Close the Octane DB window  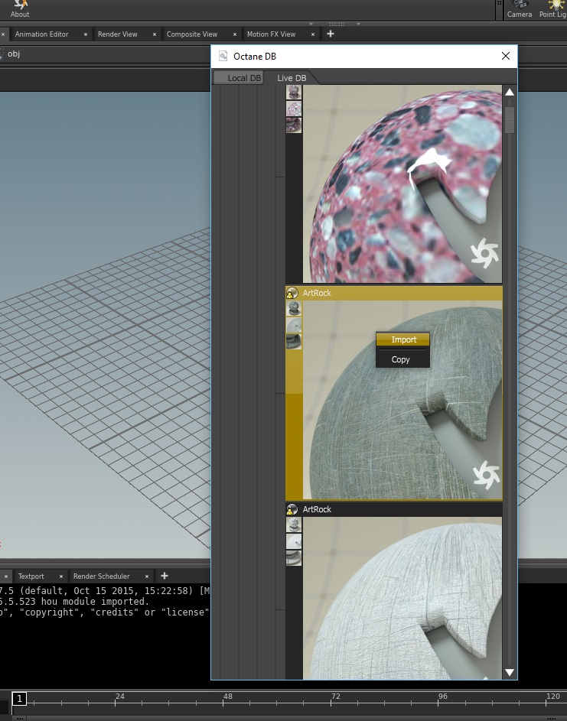[x=505, y=56]
